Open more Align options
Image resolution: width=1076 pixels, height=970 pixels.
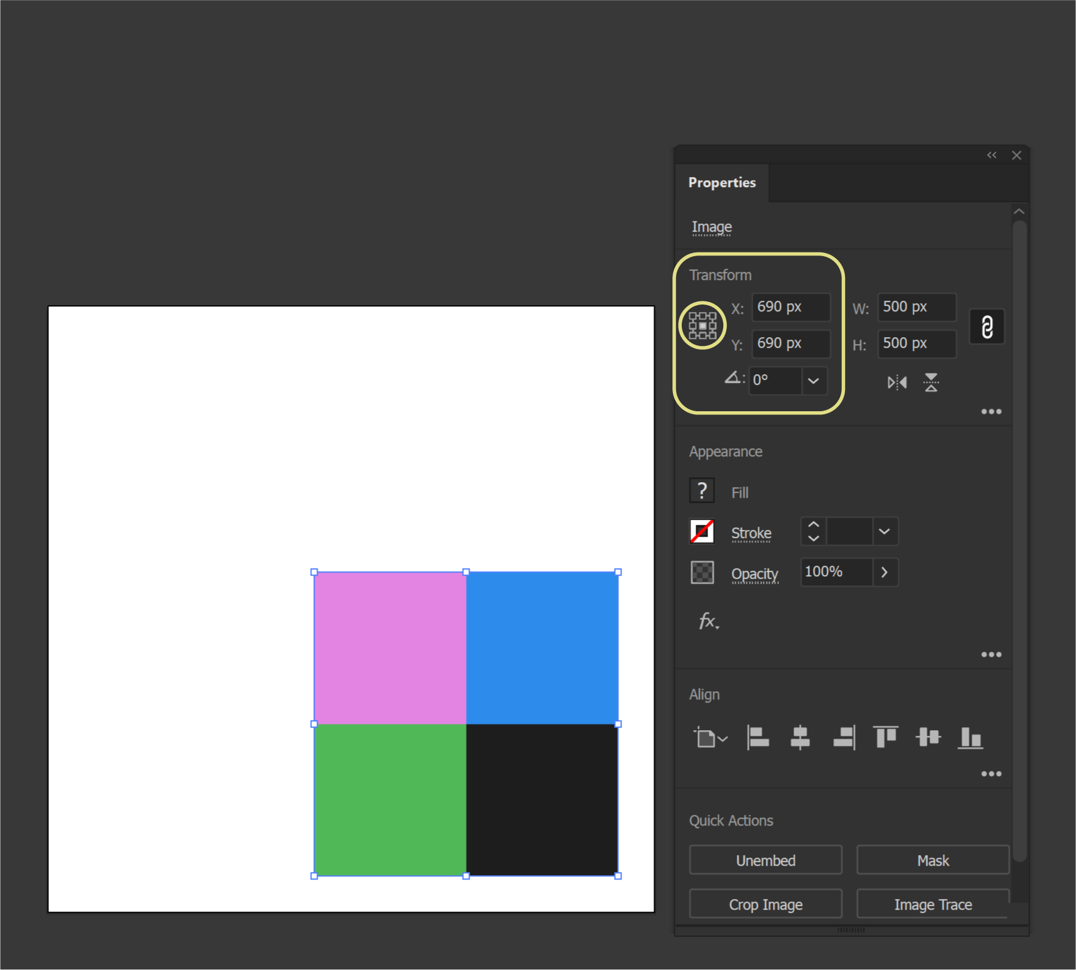click(x=991, y=774)
